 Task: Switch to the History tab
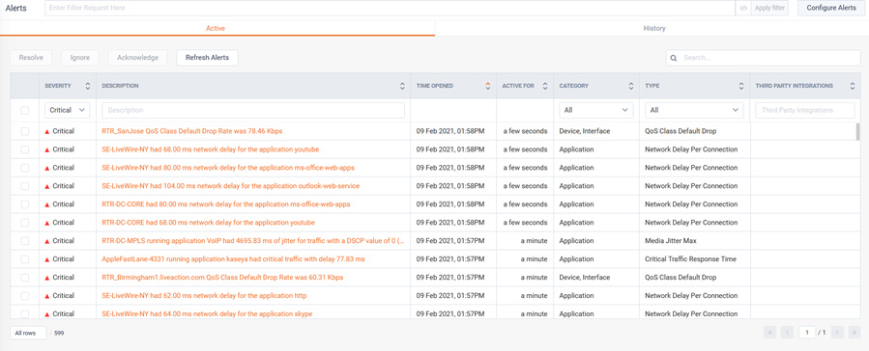click(x=654, y=28)
